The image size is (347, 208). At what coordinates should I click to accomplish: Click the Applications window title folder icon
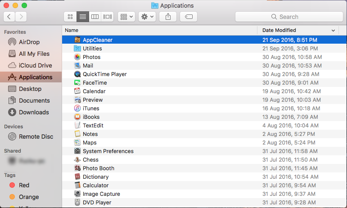155,5
